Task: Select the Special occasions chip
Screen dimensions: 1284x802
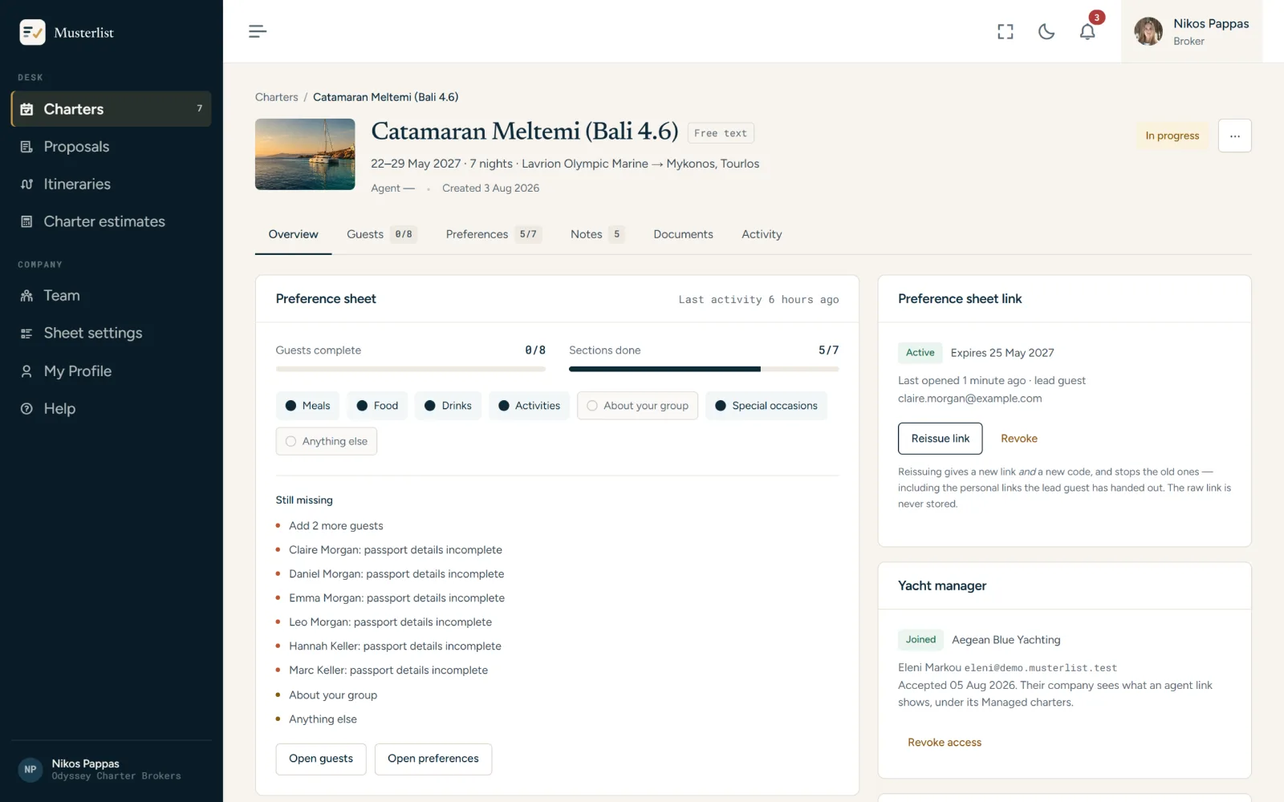Action: tap(766, 406)
